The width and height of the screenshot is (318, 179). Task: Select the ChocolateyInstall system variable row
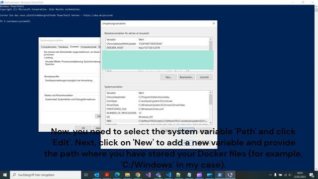click(x=157, y=97)
